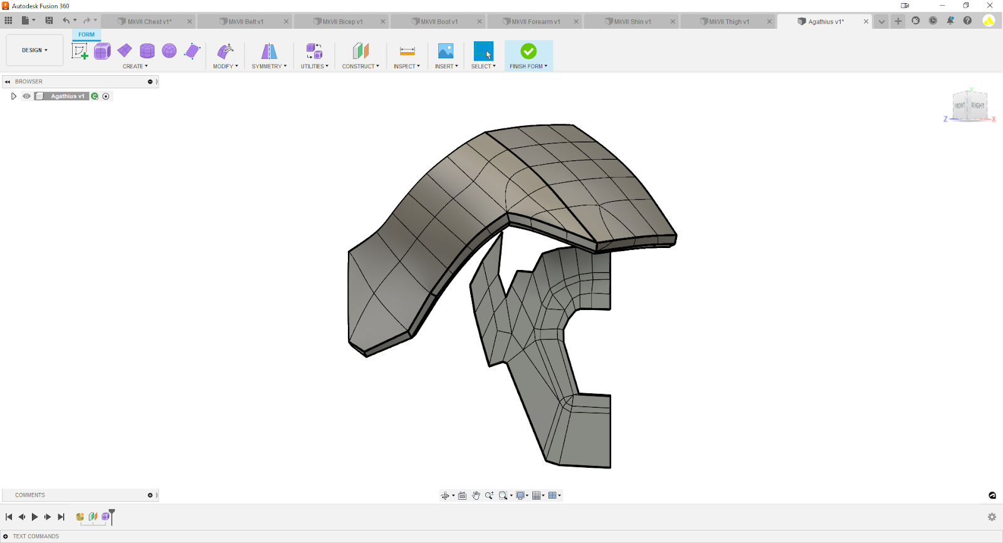Open the notifications bell icon
Image resolution: width=1003 pixels, height=543 pixels.
point(950,21)
